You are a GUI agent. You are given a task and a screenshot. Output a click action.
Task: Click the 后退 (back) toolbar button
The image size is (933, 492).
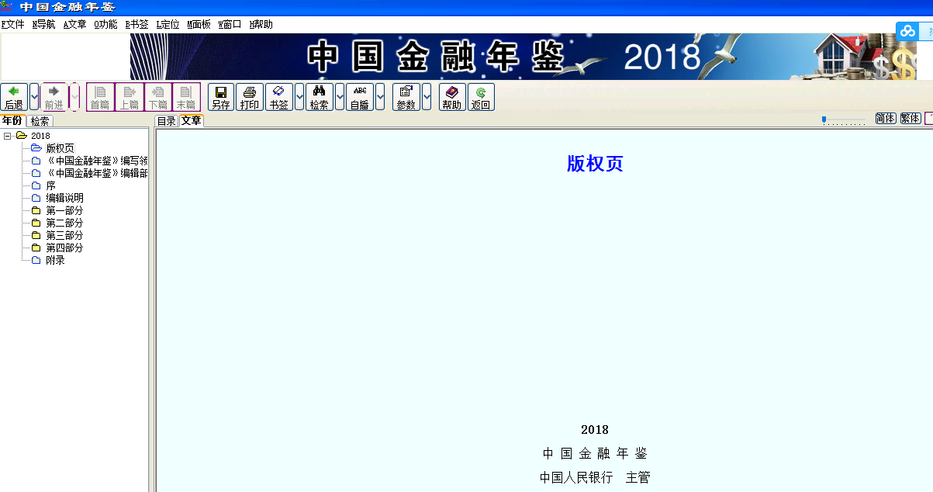(14, 97)
